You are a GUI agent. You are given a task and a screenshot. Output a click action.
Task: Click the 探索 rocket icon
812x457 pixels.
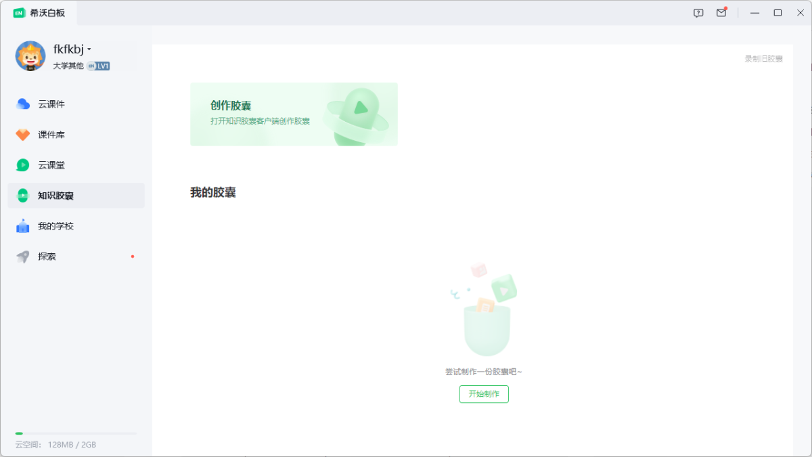[23, 257]
